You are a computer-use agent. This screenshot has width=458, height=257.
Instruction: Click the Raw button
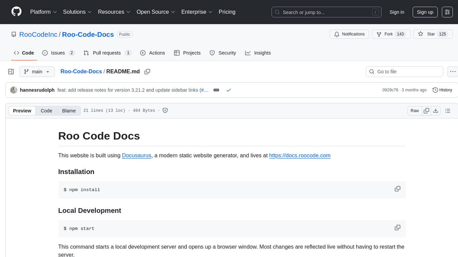point(415,111)
